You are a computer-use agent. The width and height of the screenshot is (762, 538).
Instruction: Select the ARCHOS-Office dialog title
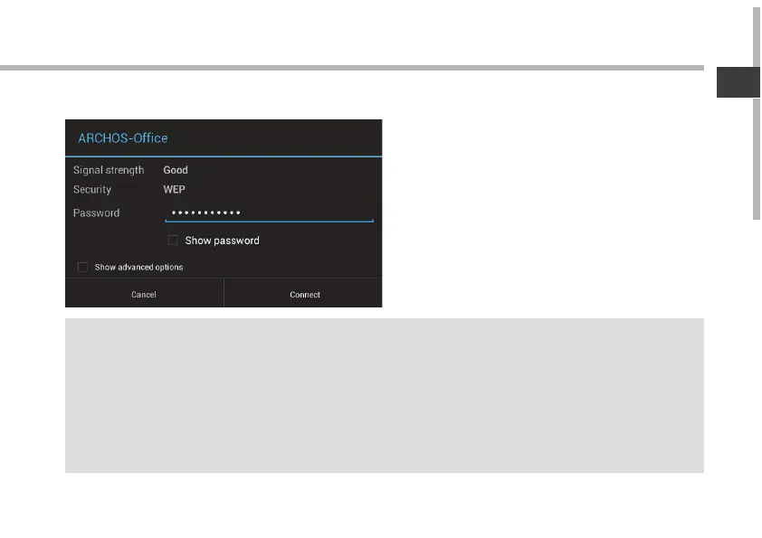123,138
